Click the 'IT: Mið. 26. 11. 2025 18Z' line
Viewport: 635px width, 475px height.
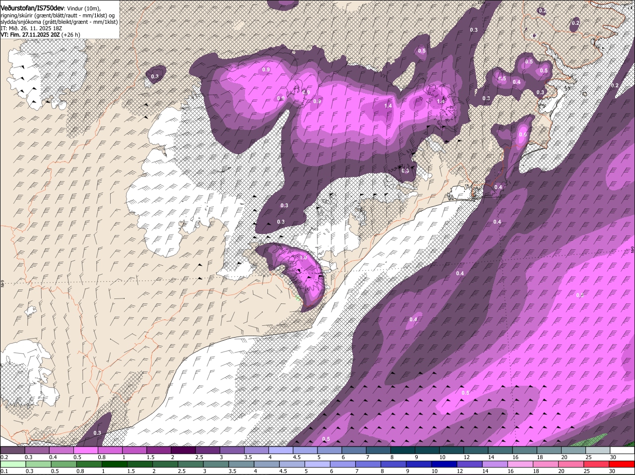(x=31, y=28)
